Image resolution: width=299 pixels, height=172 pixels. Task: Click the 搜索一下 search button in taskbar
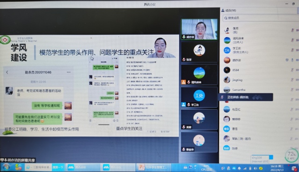tap(58, 167)
